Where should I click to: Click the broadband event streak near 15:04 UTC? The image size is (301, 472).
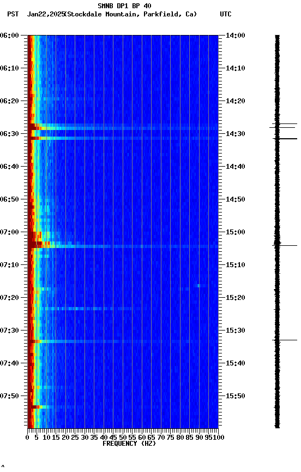[123, 246]
